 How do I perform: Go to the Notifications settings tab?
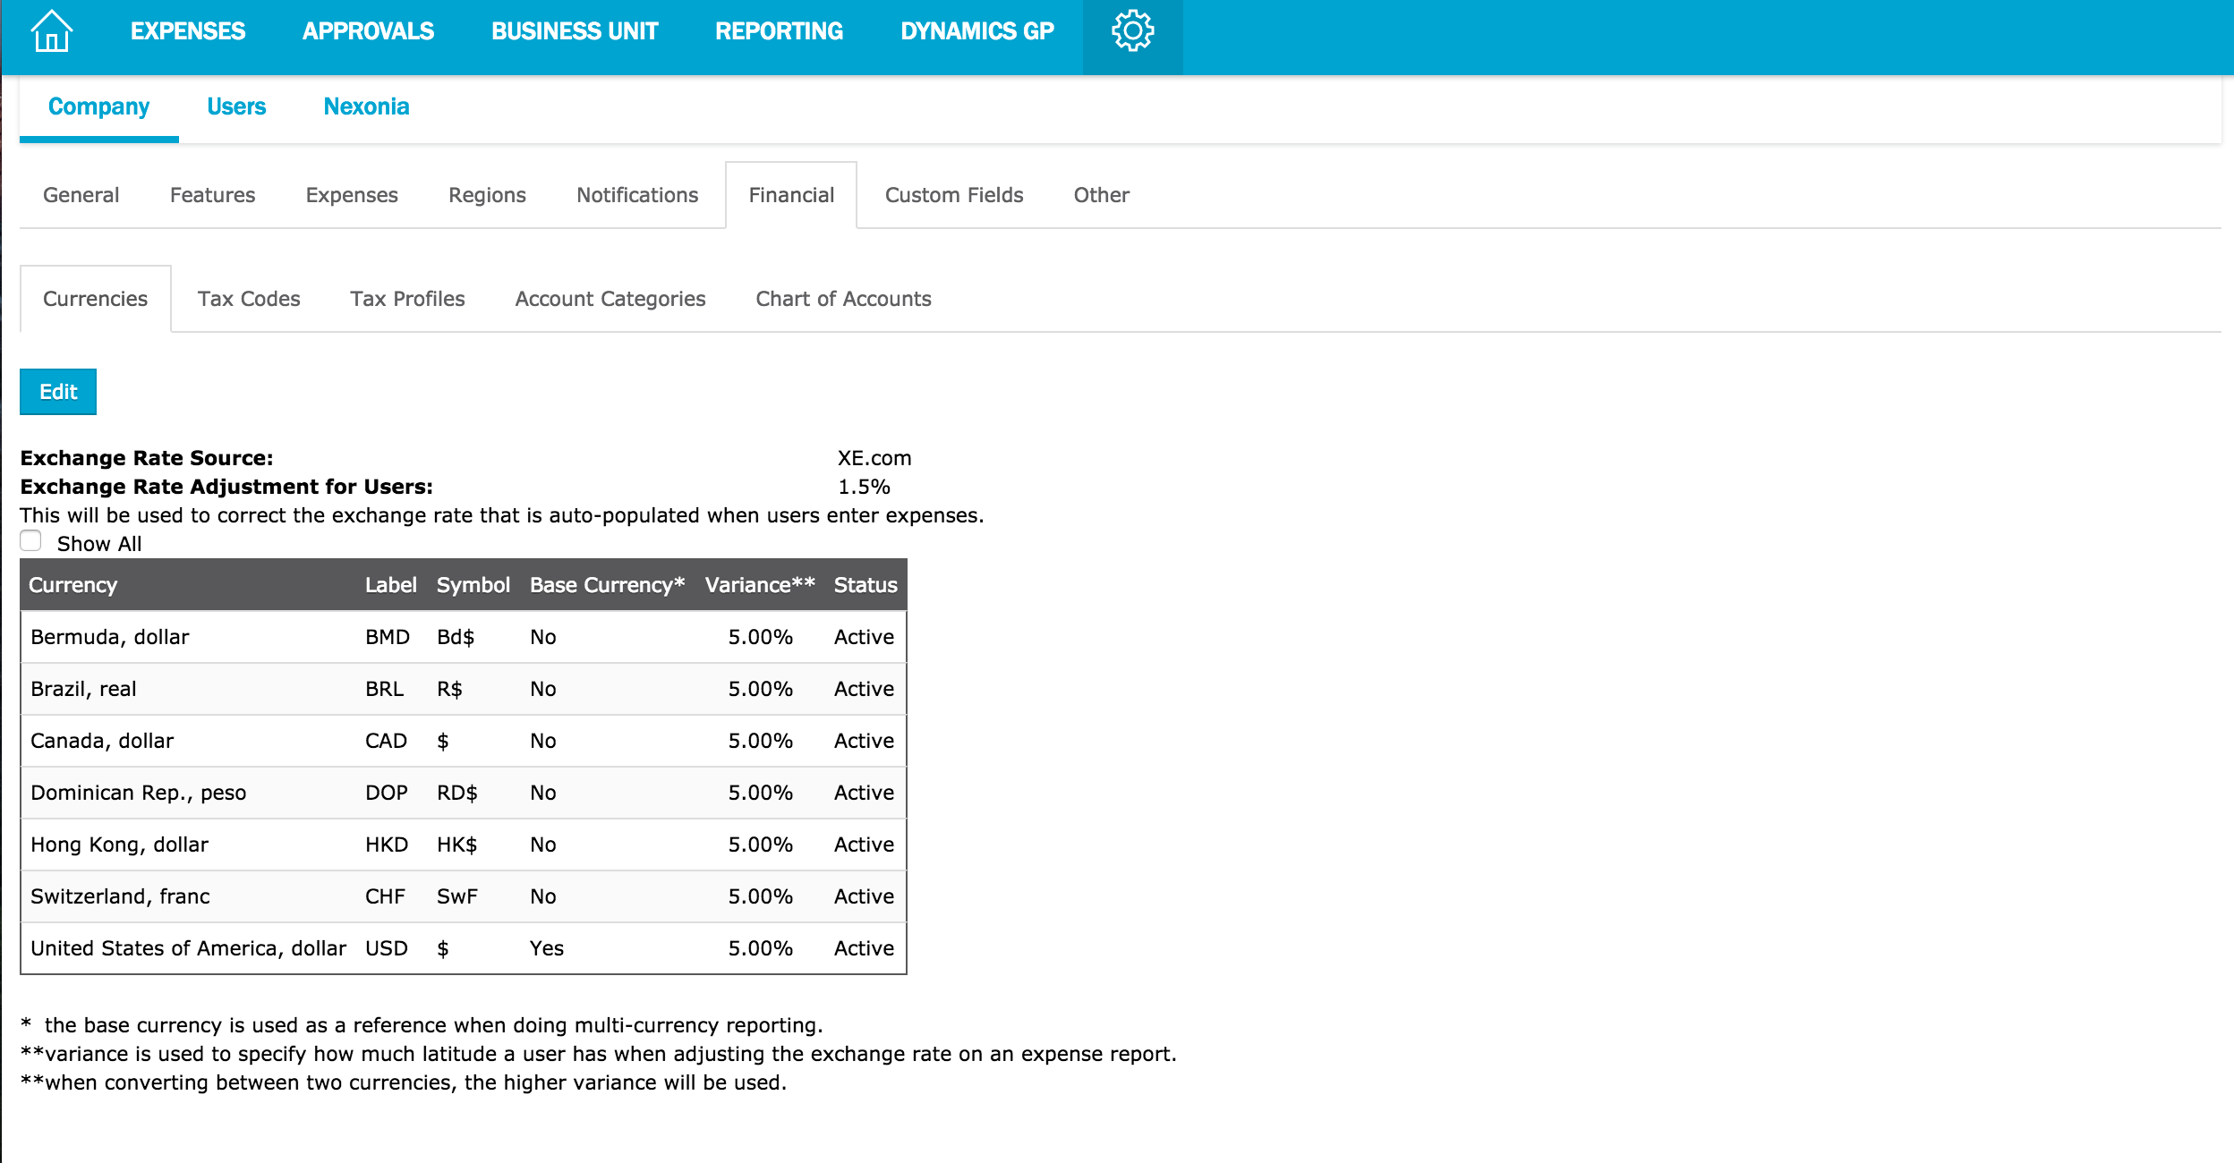coord(637,195)
